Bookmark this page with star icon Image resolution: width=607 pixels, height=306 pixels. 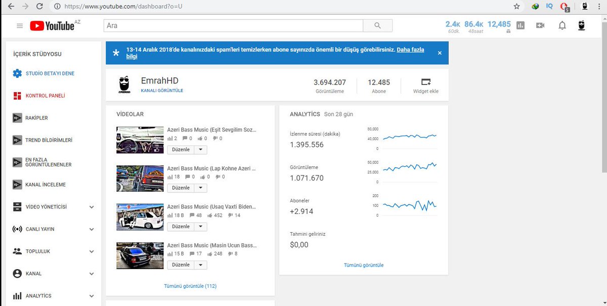point(516,7)
